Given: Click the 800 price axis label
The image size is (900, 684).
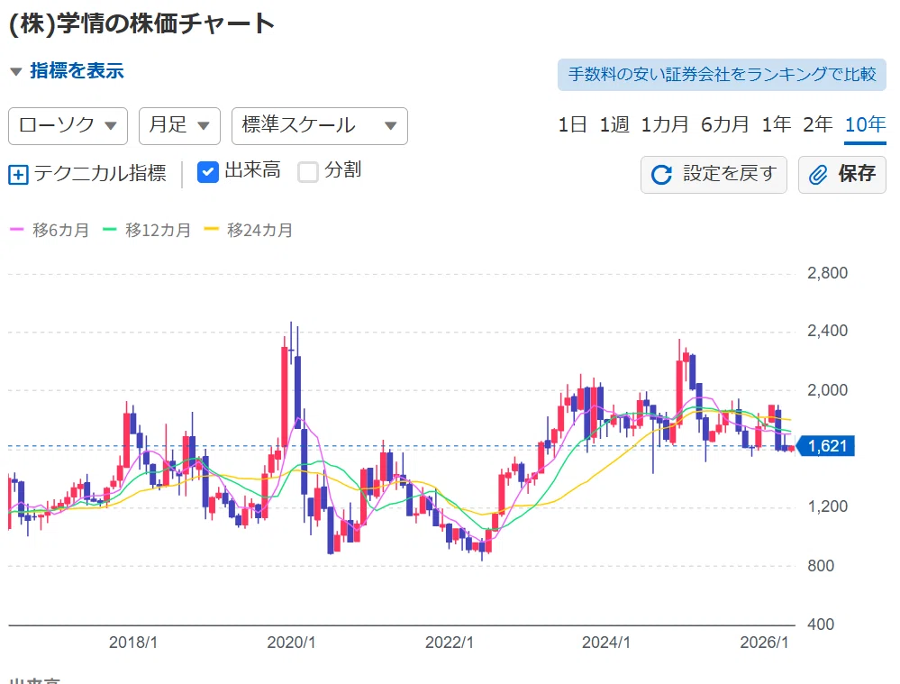Looking at the screenshot, I should (x=821, y=566).
